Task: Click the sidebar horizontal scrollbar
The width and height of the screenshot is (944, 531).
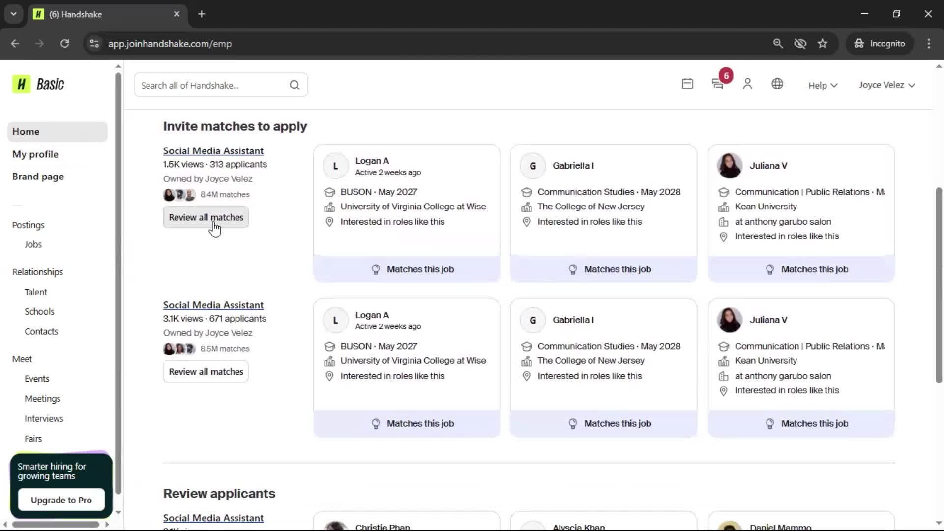Action: [x=55, y=524]
